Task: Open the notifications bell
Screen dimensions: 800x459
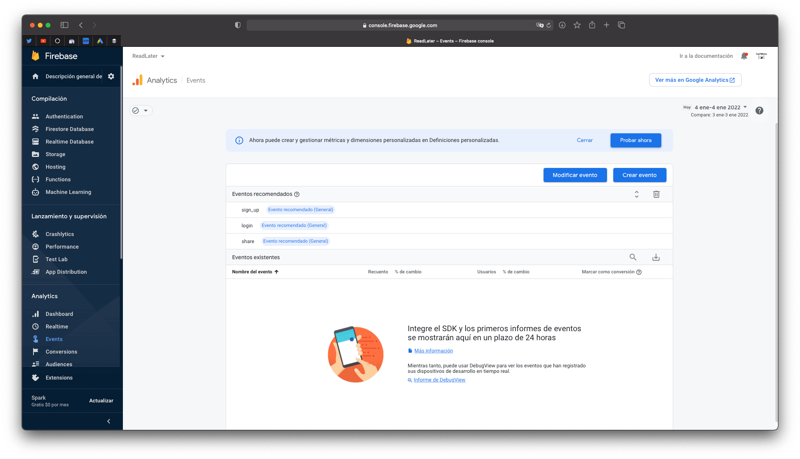Action: coord(744,56)
